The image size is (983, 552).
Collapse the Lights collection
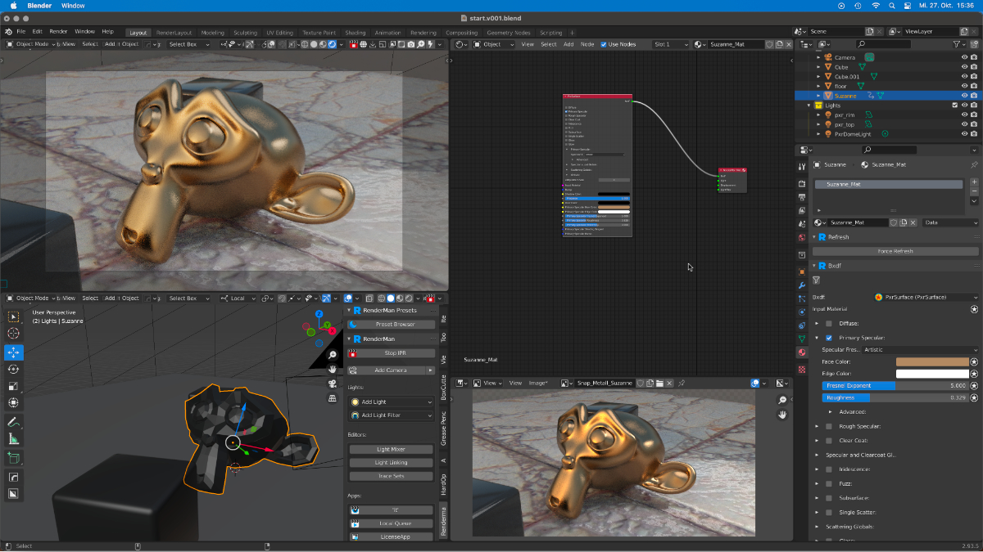[809, 105]
